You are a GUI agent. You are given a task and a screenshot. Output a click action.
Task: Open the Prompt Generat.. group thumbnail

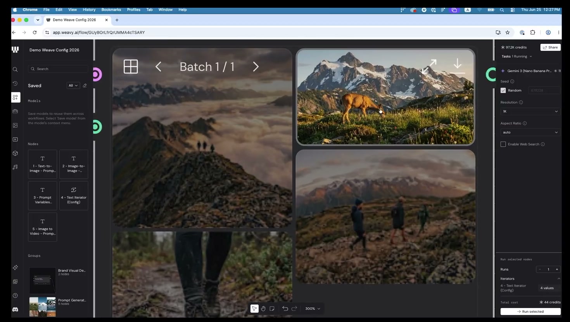coord(42,307)
